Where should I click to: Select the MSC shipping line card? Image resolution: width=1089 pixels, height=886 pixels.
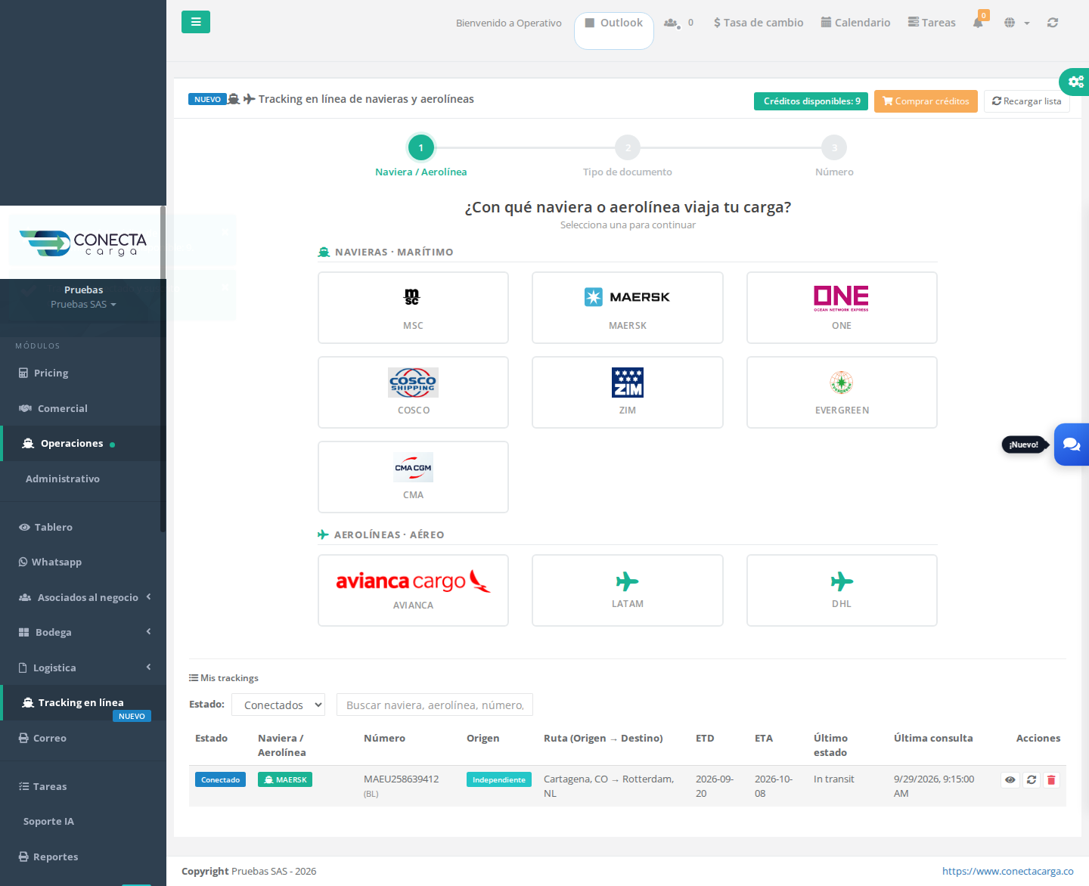click(413, 308)
